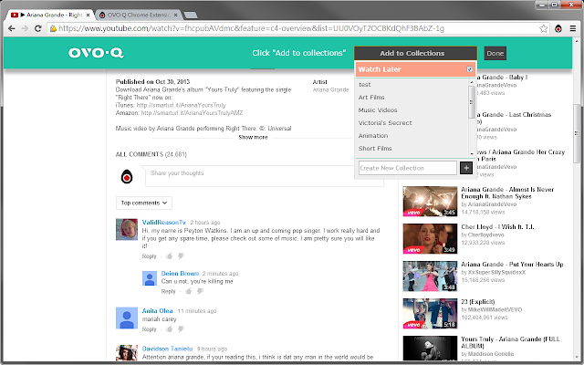This screenshot has height=365, width=584.
Task: Reload the page with the refresh icon
Action: [38, 28]
